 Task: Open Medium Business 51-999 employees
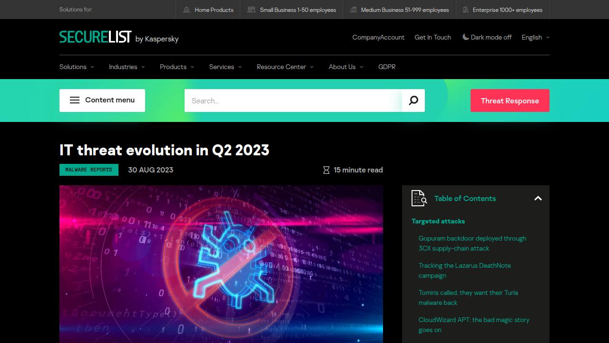399,10
